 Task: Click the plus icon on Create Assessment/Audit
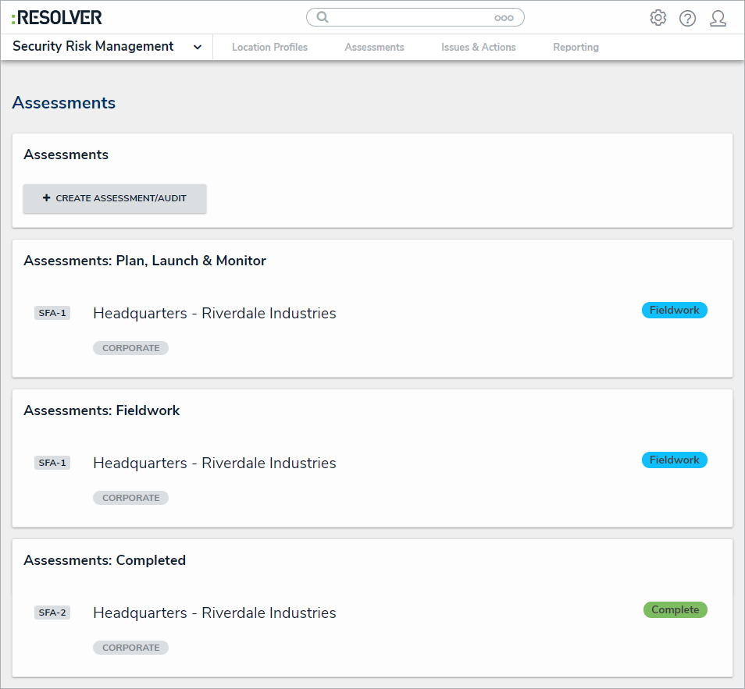(46, 198)
